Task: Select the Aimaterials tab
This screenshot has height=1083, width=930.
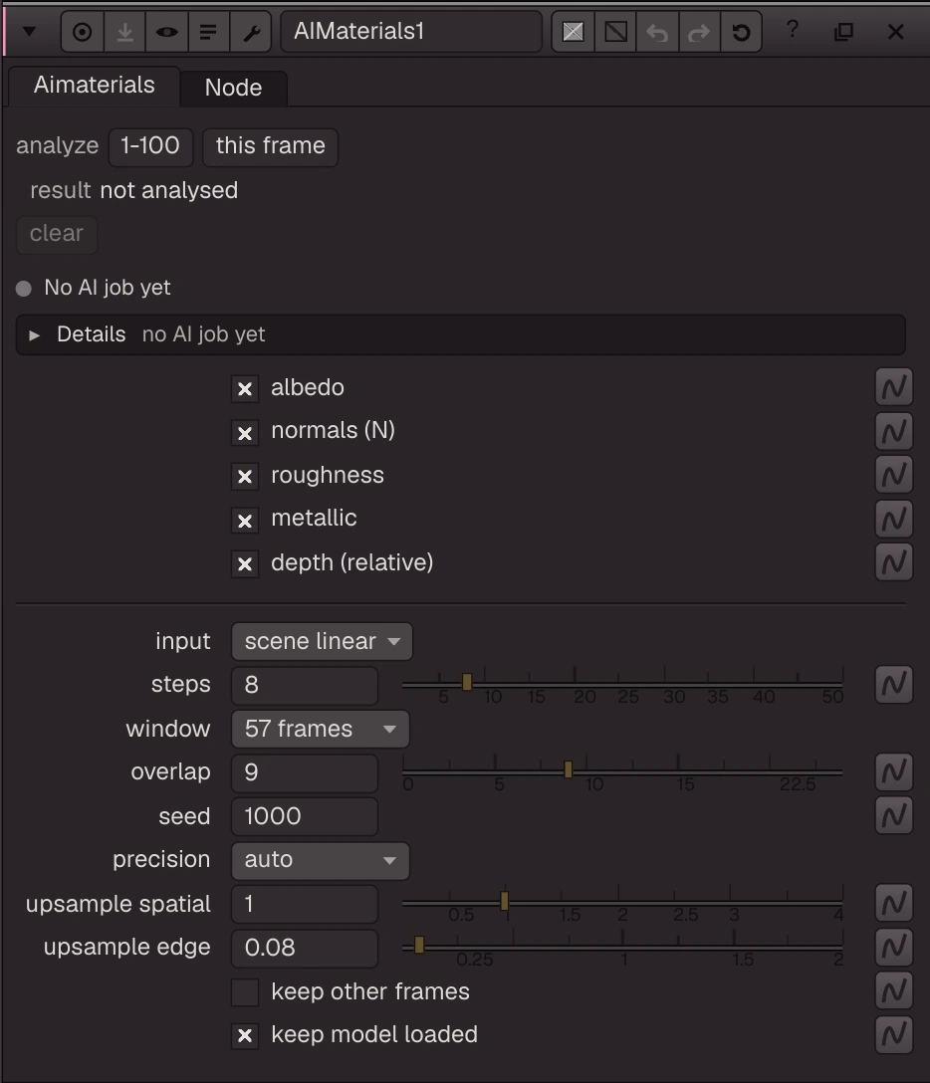Action: (x=95, y=85)
